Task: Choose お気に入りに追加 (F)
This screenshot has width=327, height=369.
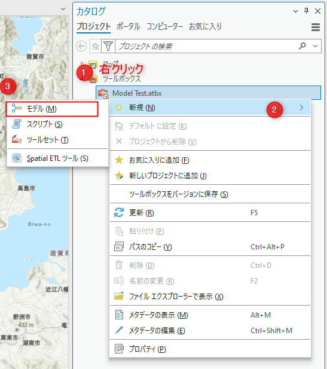Action: click(210, 160)
